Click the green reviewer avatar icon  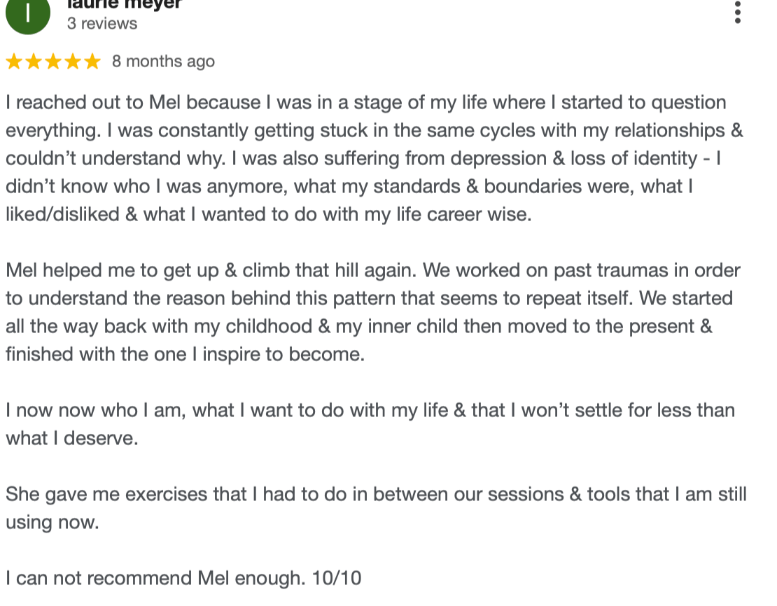point(27,14)
